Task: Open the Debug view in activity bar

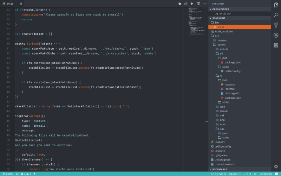Action: tap(276, 35)
